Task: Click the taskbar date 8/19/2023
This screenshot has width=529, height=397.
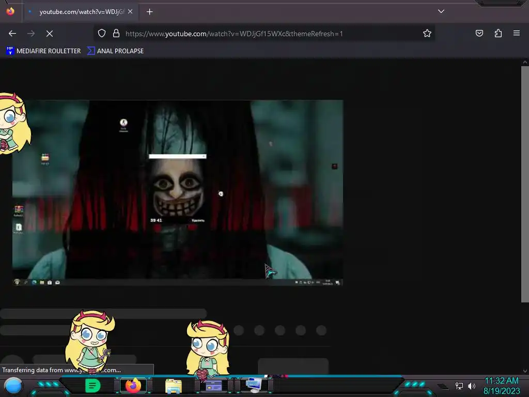Action: (x=502, y=391)
